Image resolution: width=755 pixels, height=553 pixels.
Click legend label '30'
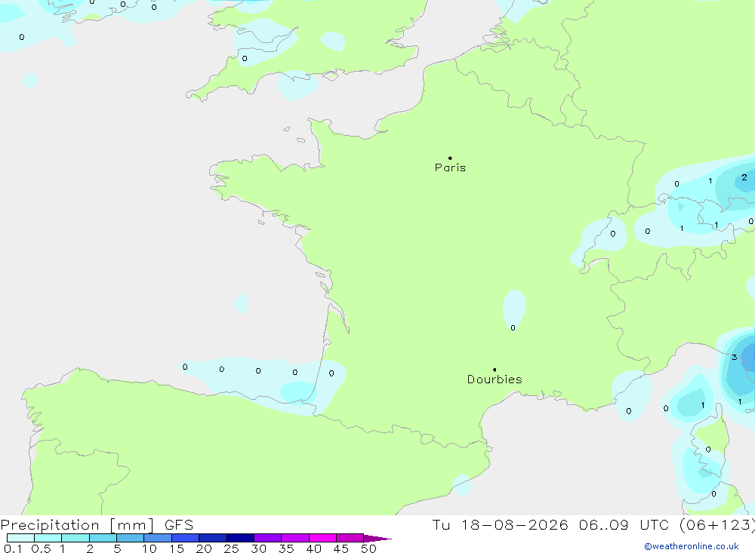pos(258,548)
